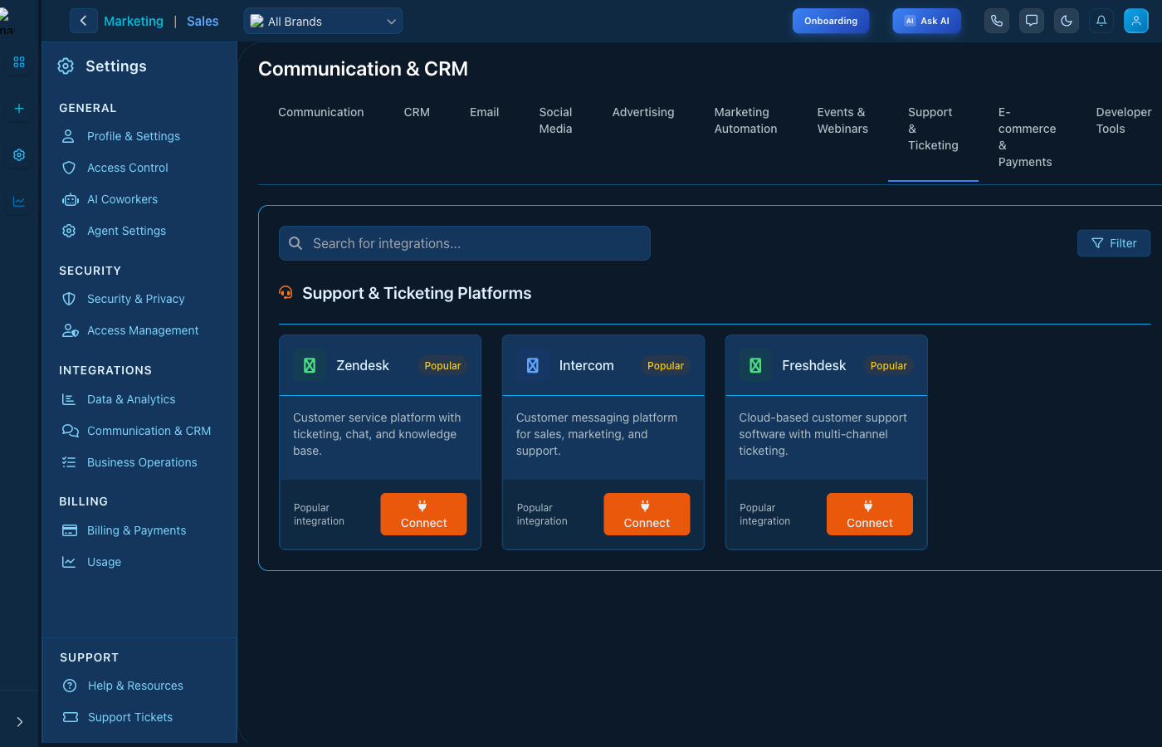This screenshot has width=1162, height=747.
Task: Open Access Control in sidebar
Action: (128, 168)
